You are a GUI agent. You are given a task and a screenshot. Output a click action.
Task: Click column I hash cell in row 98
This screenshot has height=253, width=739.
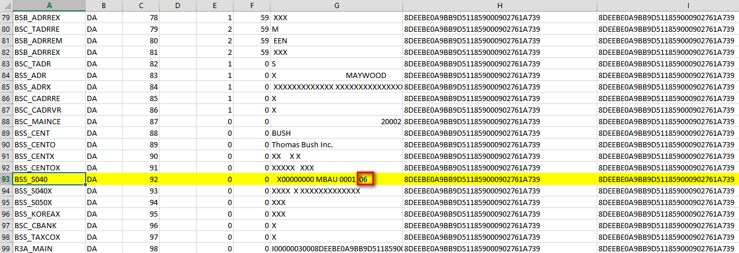click(x=668, y=237)
